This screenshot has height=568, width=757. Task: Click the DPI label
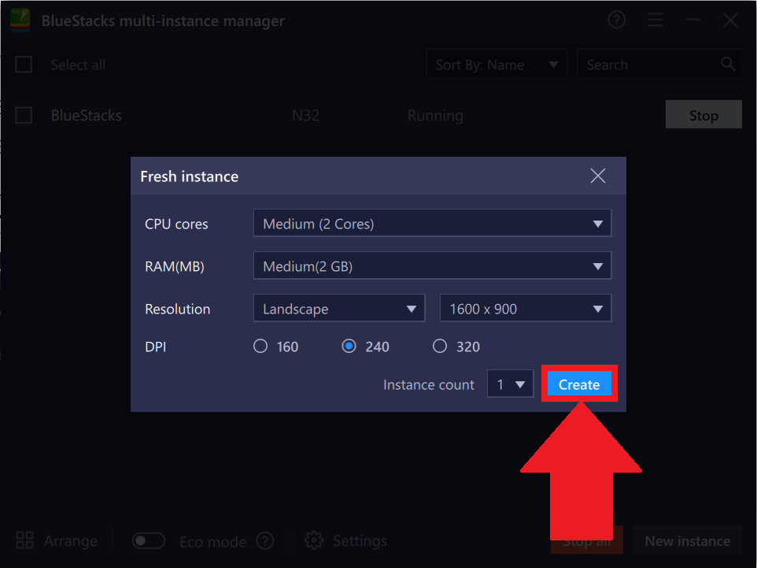[156, 347]
